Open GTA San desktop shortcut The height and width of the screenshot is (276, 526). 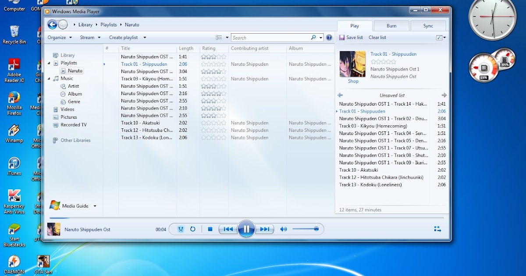pyautogui.click(x=43, y=265)
